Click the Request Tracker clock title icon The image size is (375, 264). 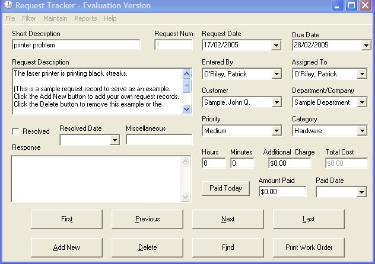[8, 5]
